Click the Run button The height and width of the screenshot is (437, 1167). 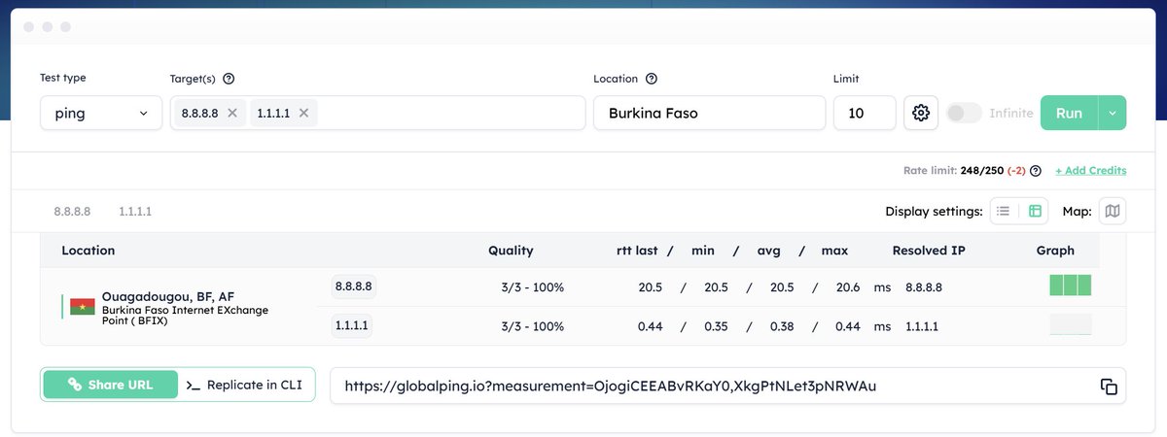click(1069, 113)
